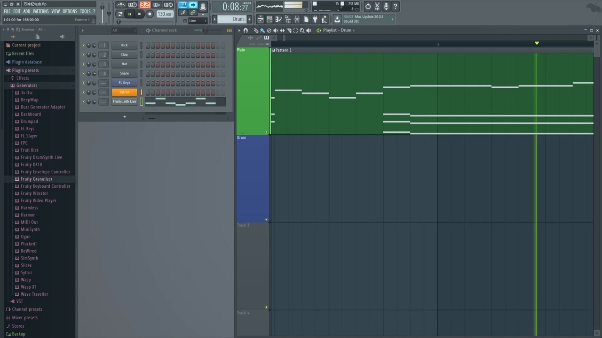Select the Playlist mute tool
Screen dimensions: 602x338
276,31
